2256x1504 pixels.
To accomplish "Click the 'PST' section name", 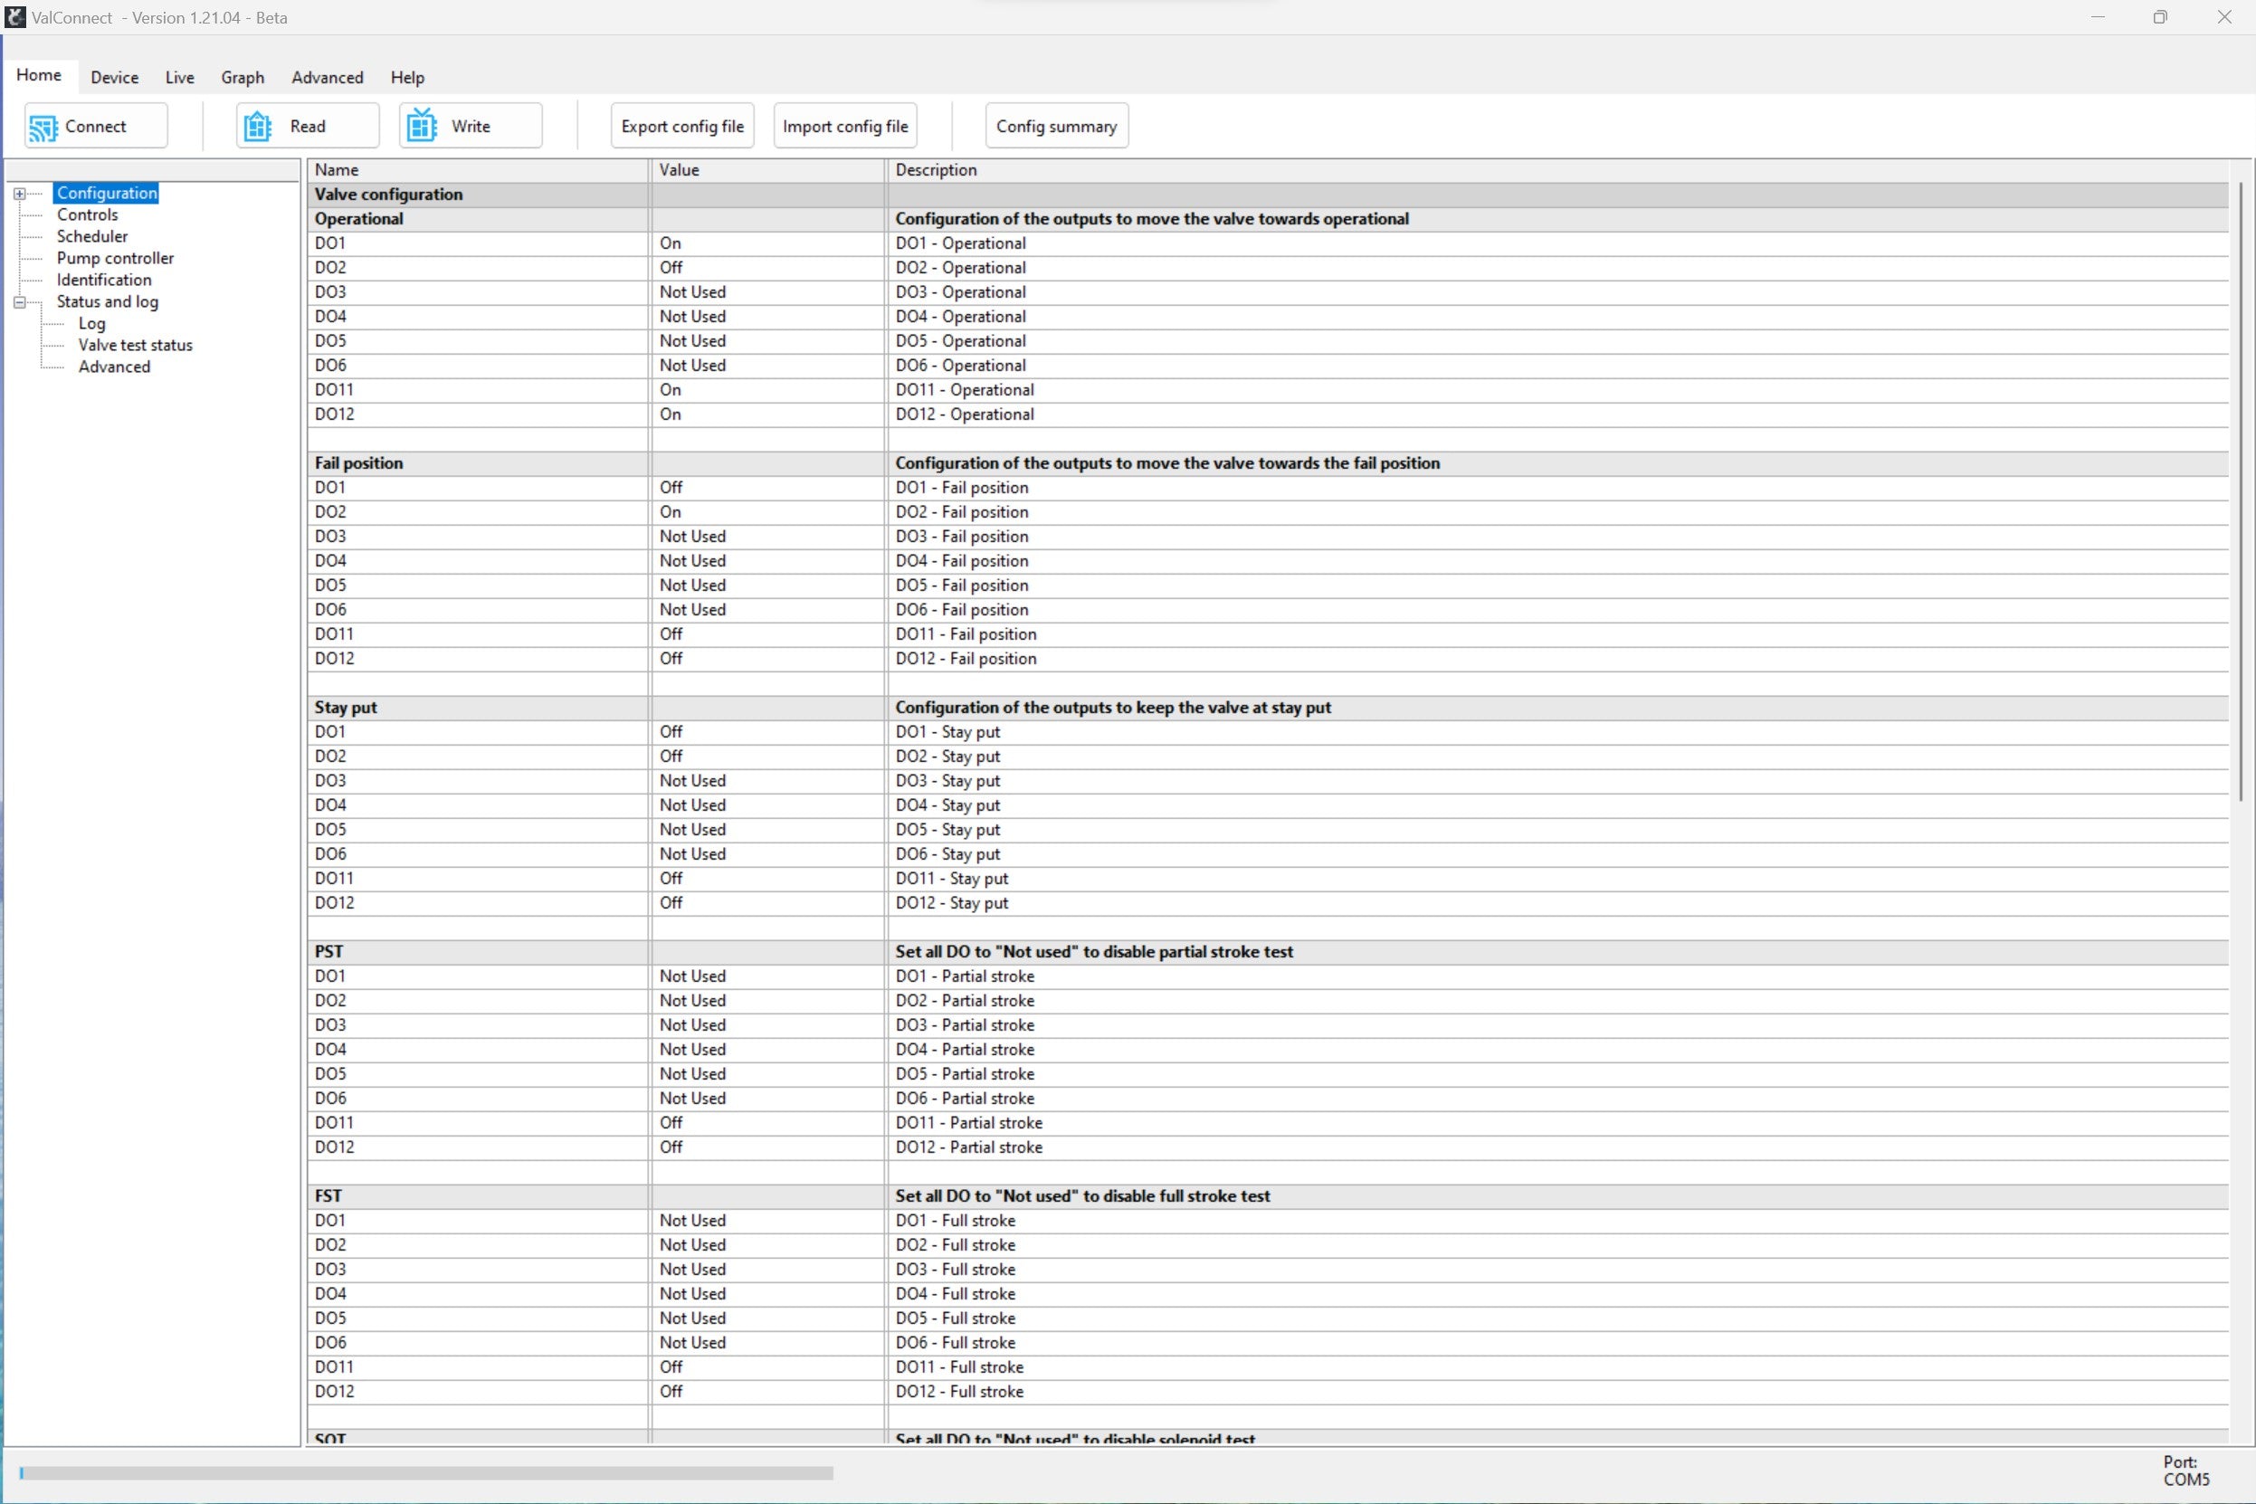I will [x=329, y=953].
